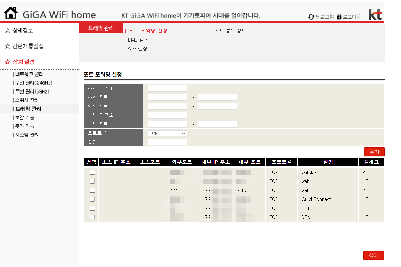The width and height of the screenshot is (401, 267).
Task: Open 보안 기능 submenu
Action: (x=25, y=117)
